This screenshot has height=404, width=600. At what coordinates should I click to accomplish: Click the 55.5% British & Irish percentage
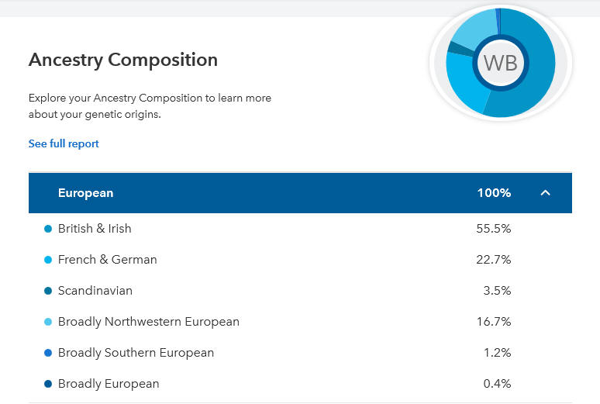tap(493, 229)
